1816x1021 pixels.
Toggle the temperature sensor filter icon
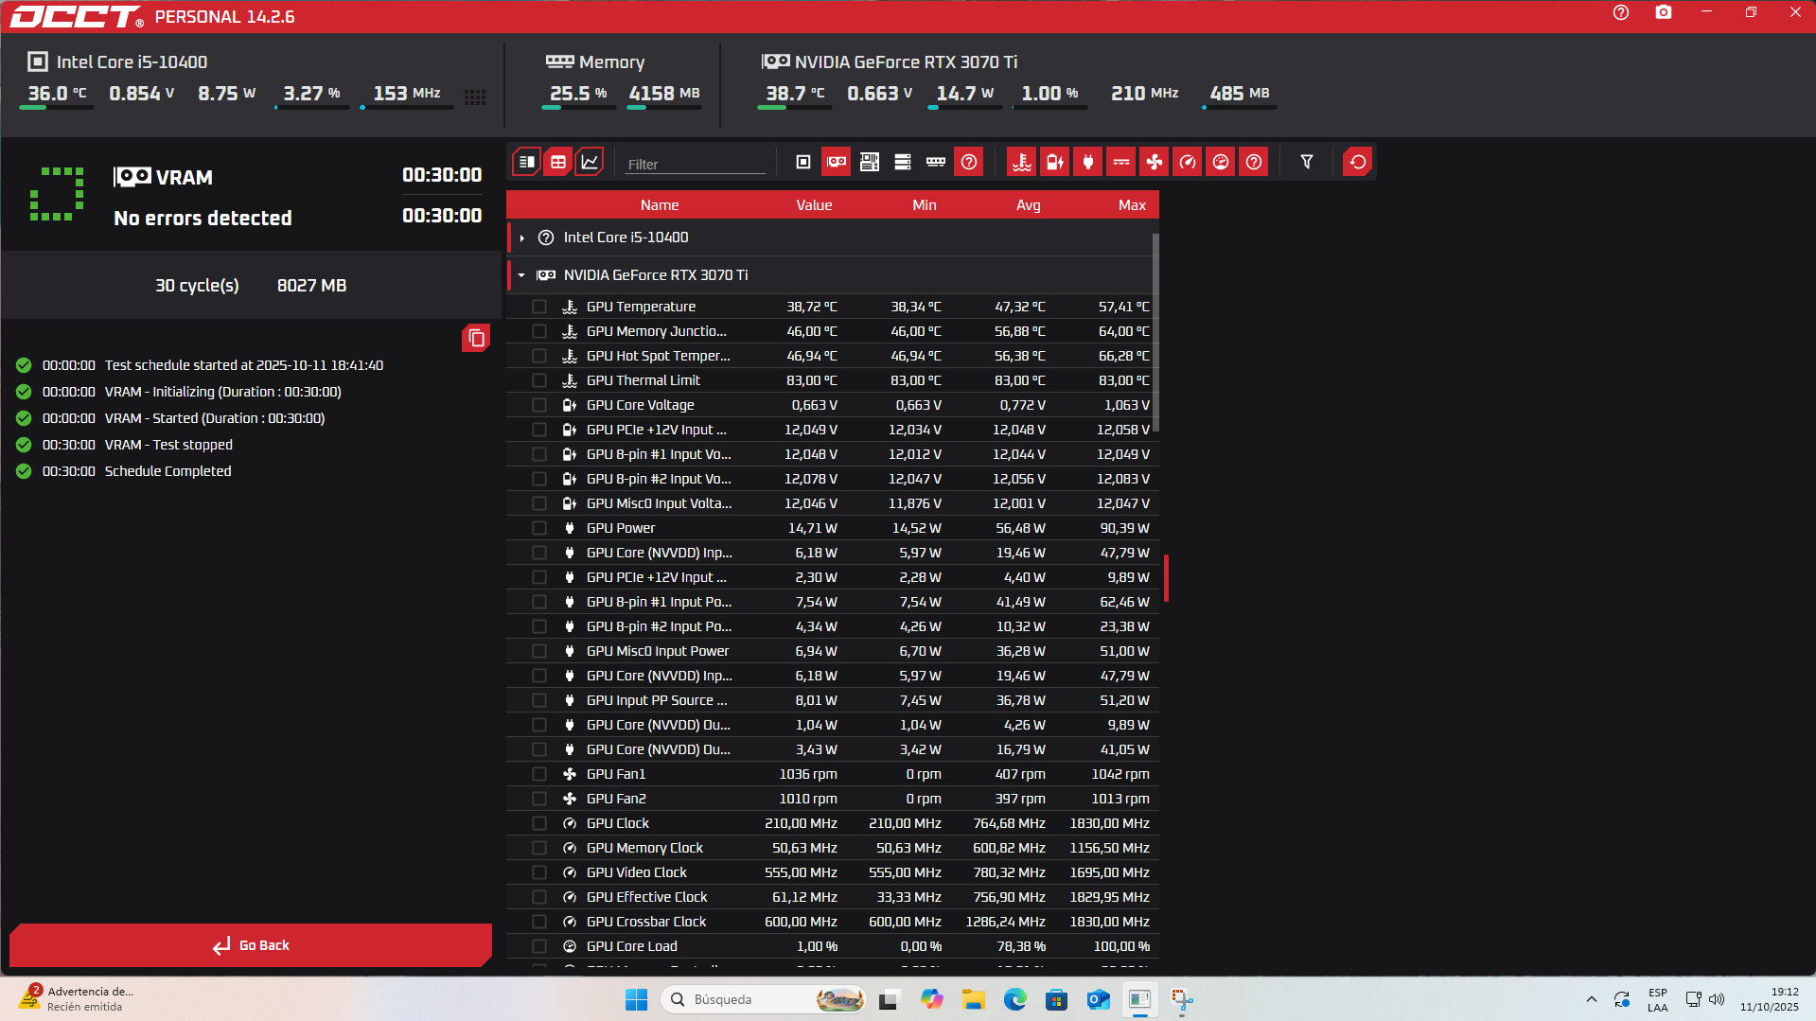(x=1021, y=162)
